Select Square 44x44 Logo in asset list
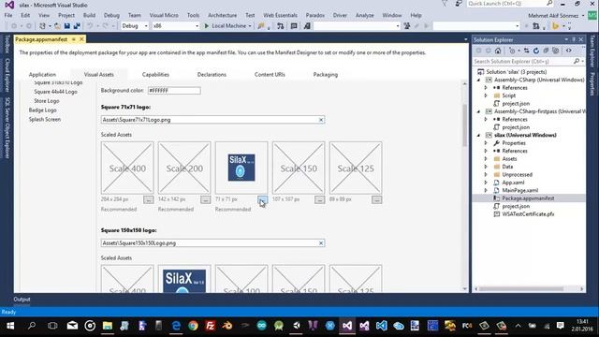599x337 pixels. coord(55,92)
